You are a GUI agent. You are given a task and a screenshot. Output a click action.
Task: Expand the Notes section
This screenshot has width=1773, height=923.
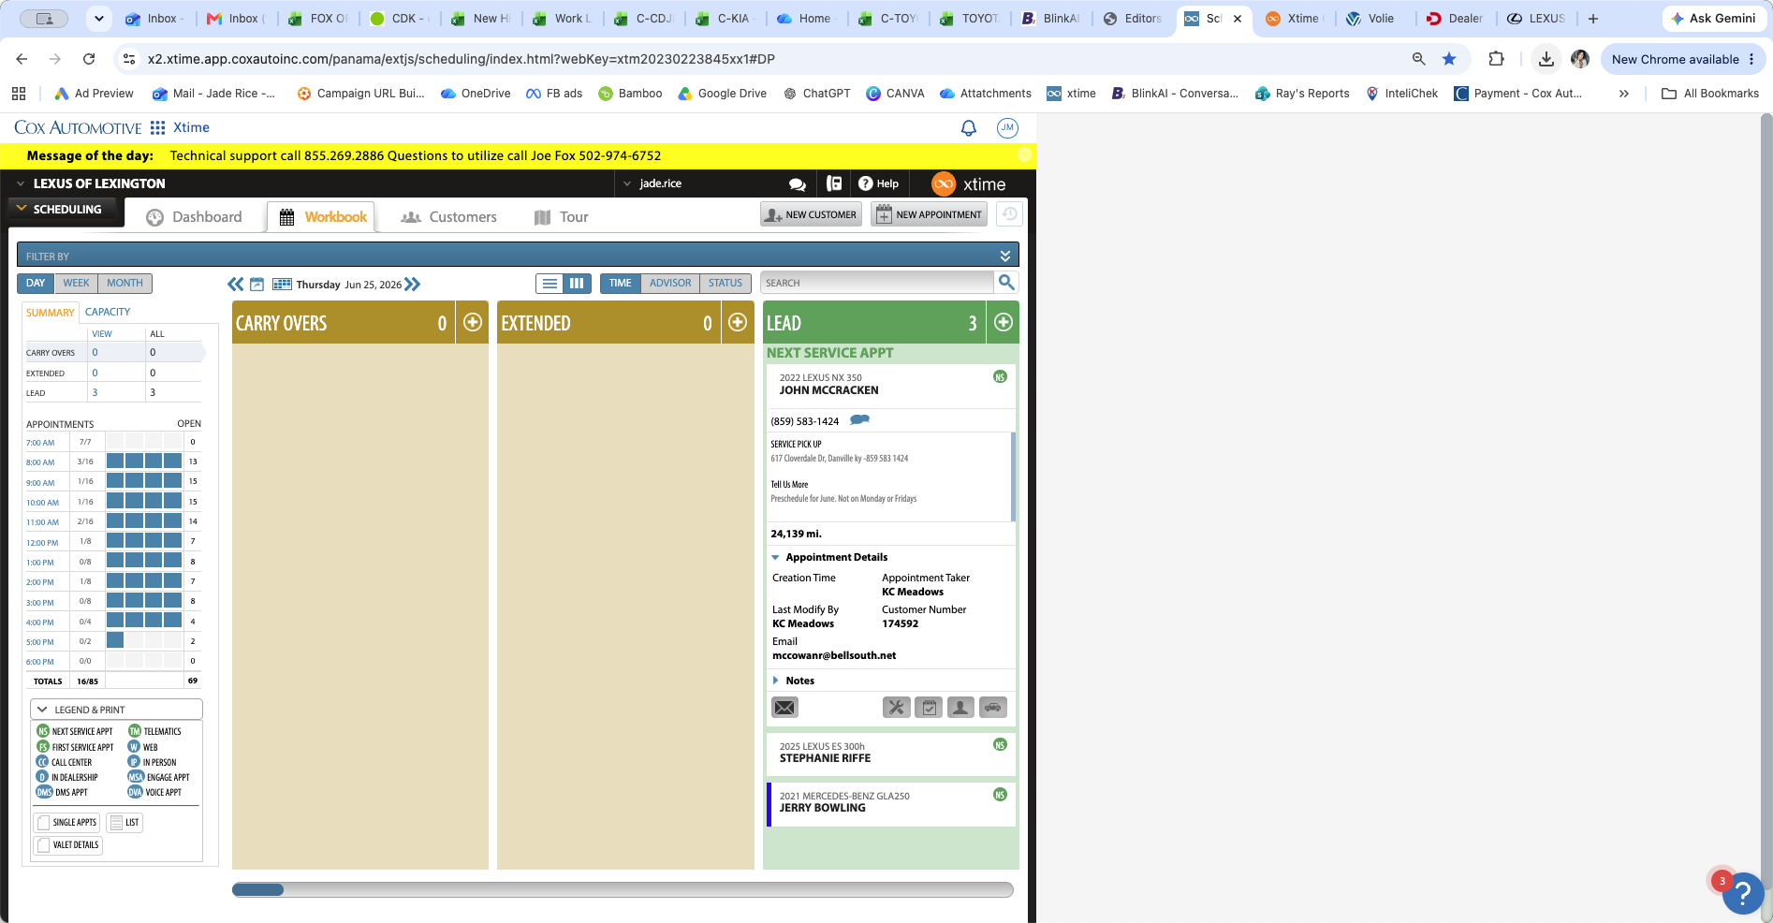775,681
